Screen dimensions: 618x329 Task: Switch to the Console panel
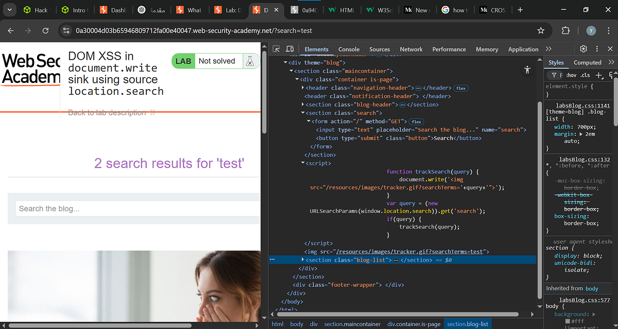[x=349, y=49]
